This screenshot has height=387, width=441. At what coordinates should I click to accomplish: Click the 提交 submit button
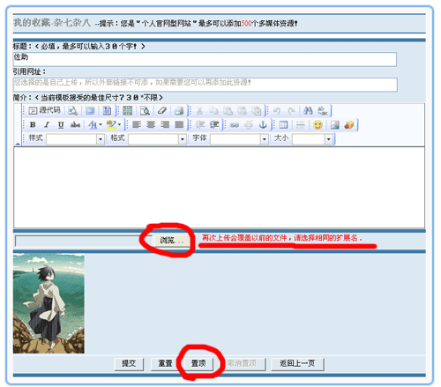click(x=129, y=364)
